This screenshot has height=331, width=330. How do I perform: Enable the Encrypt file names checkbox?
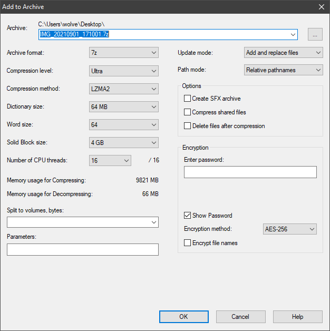187,243
